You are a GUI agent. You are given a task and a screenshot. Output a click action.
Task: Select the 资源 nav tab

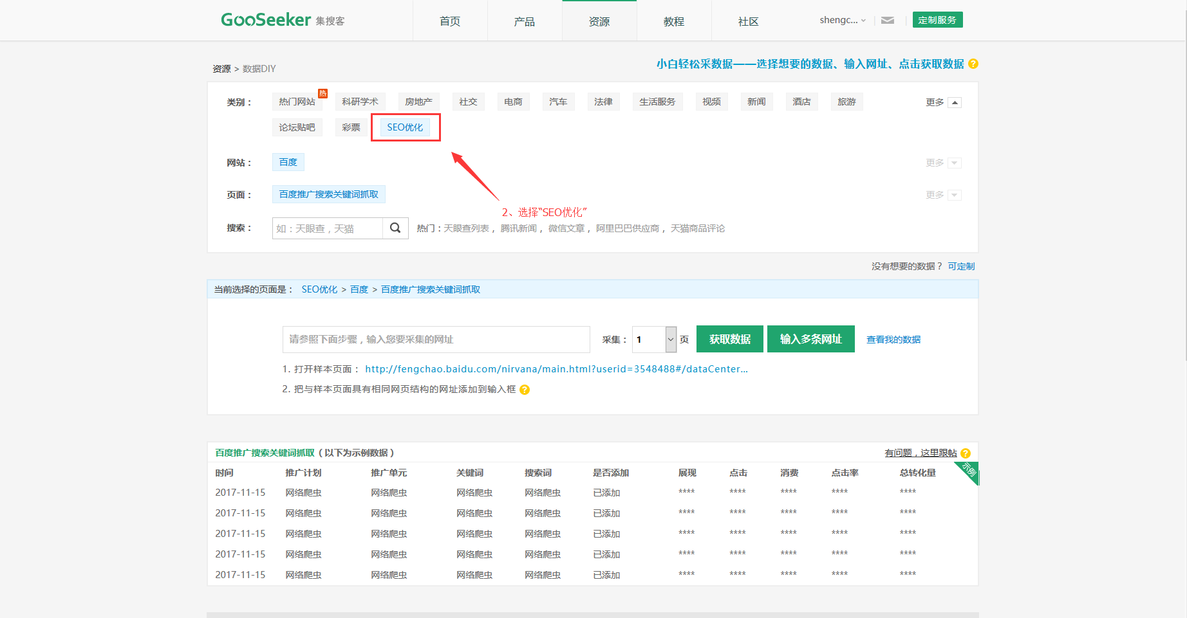click(x=599, y=21)
